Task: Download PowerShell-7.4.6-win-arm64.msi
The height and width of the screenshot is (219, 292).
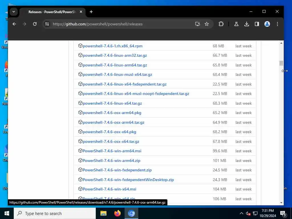Action: click(112, 151)
